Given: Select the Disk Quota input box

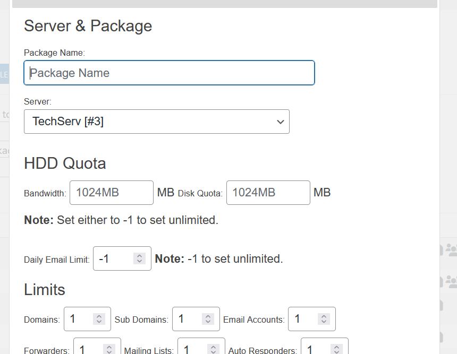Looking at the screenshot, I should tap(268, 193).
